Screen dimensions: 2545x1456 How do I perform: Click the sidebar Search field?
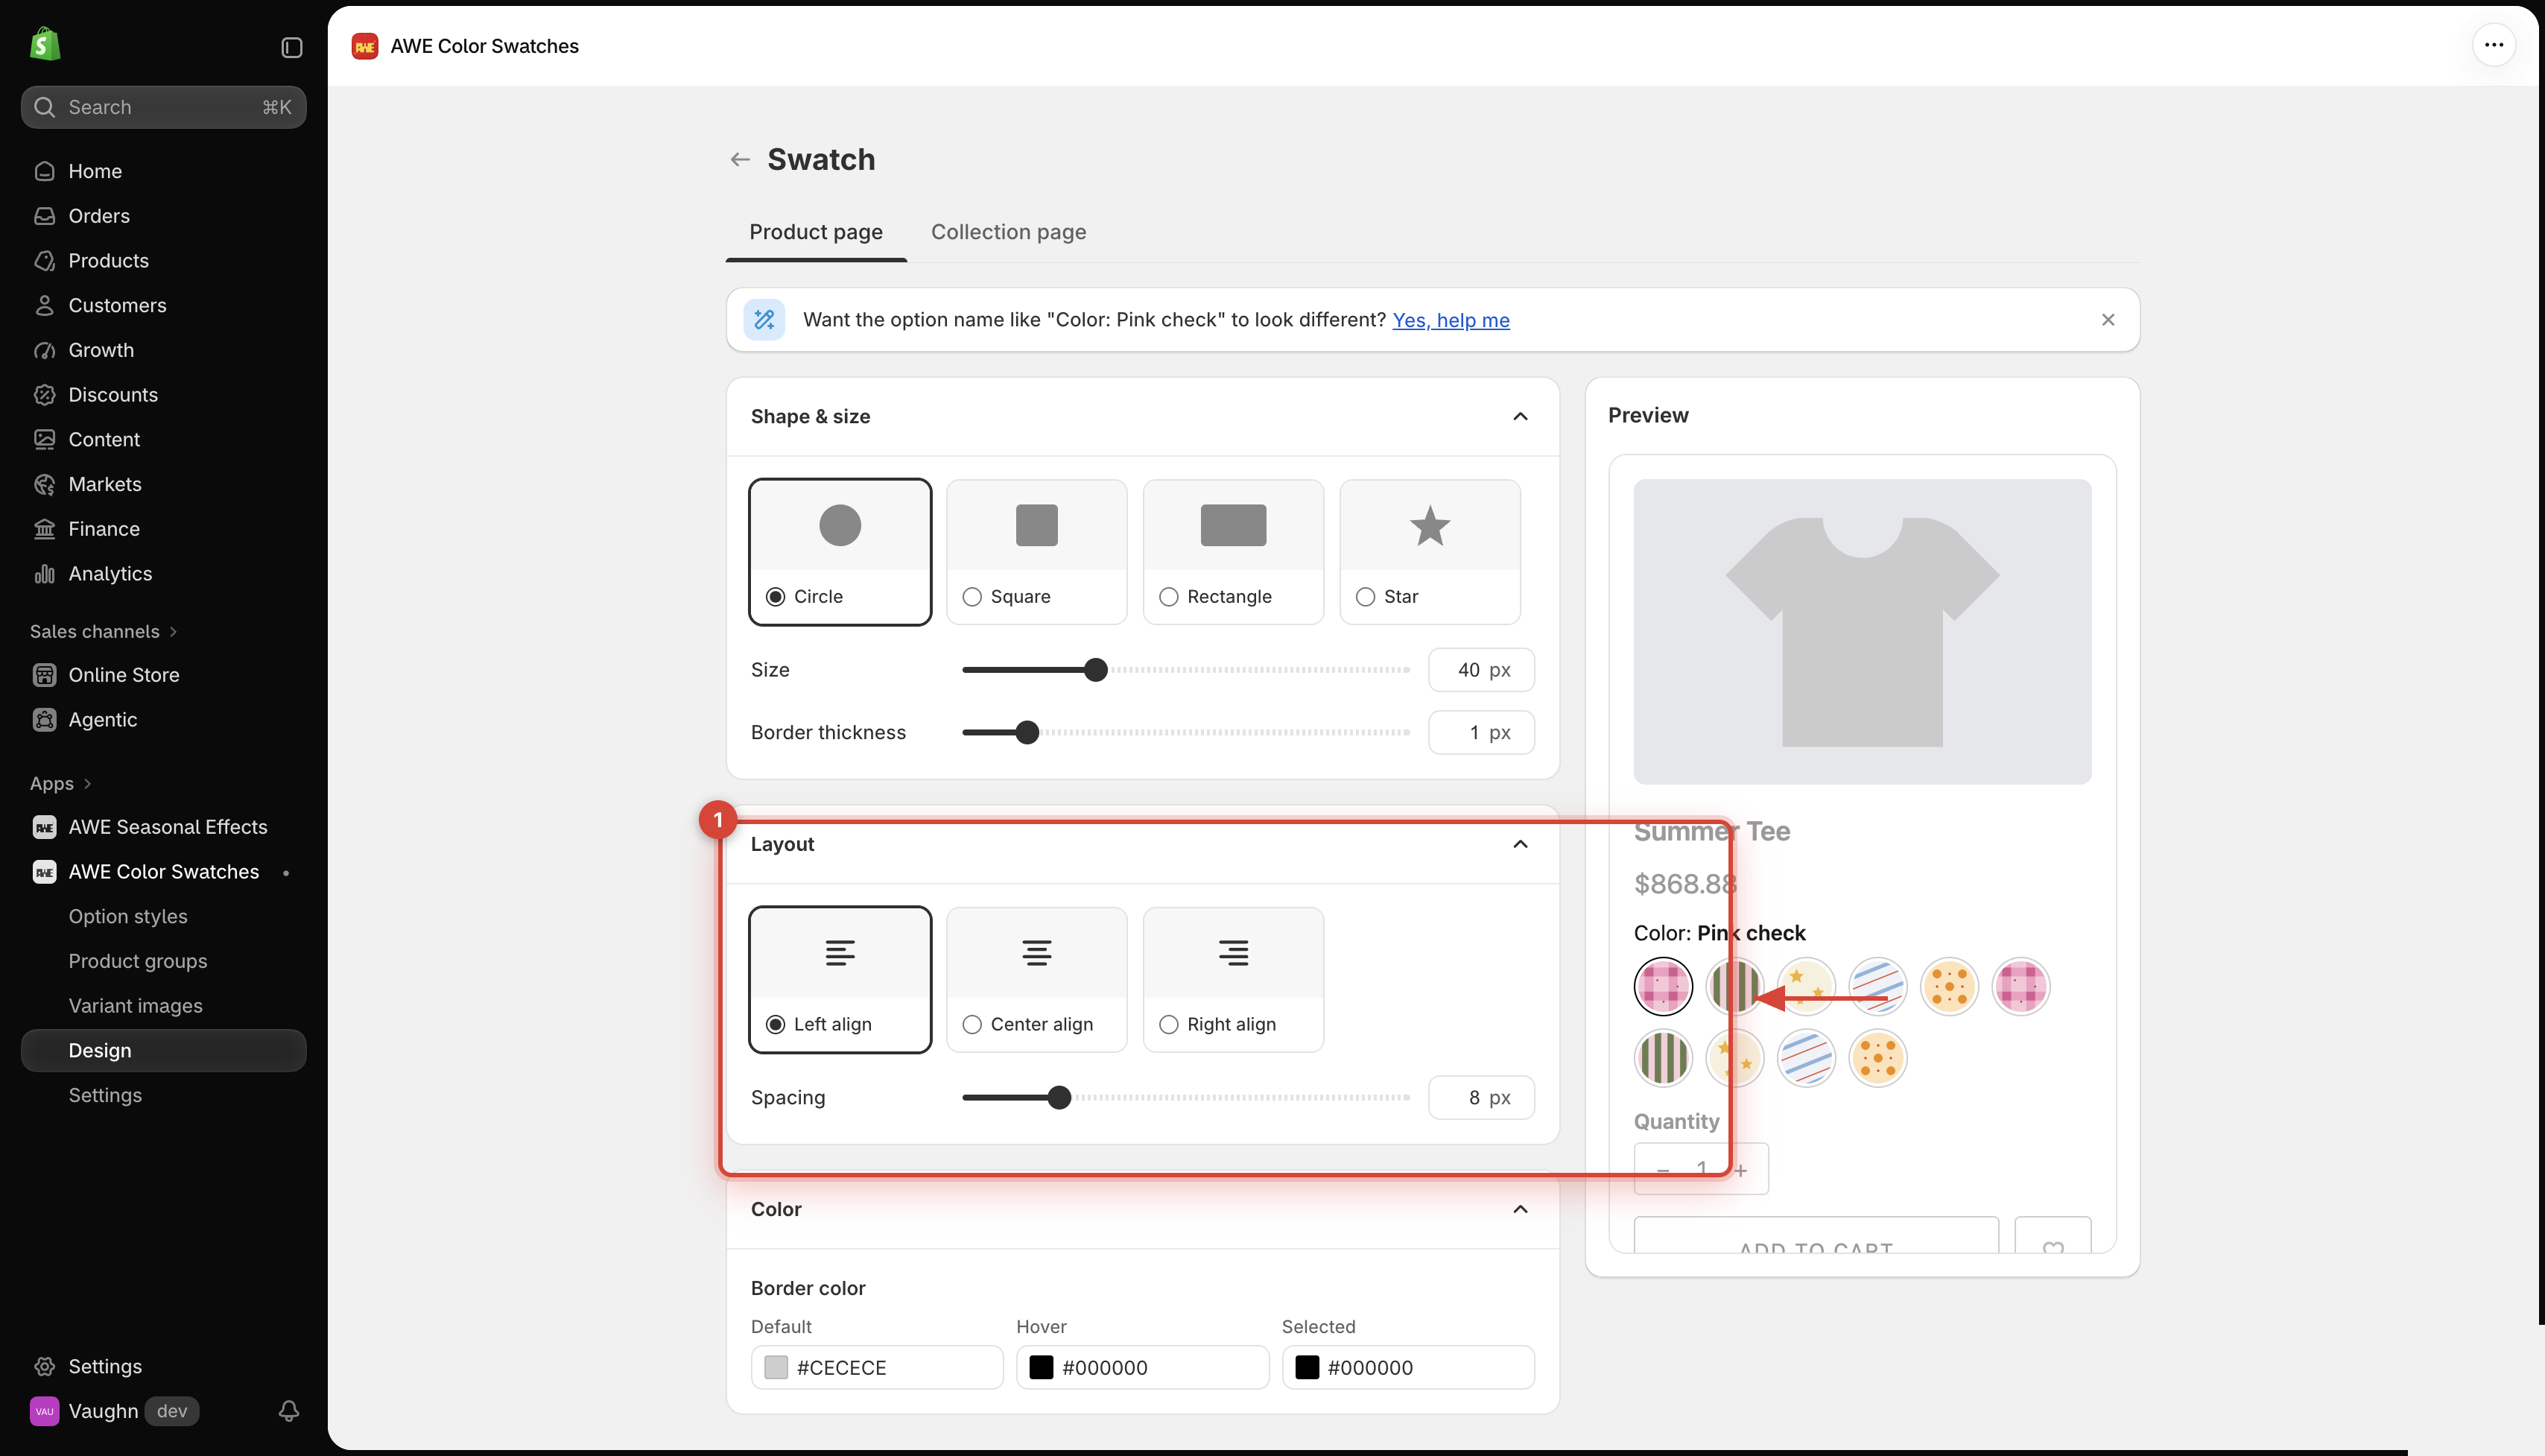tap(164, 107)
